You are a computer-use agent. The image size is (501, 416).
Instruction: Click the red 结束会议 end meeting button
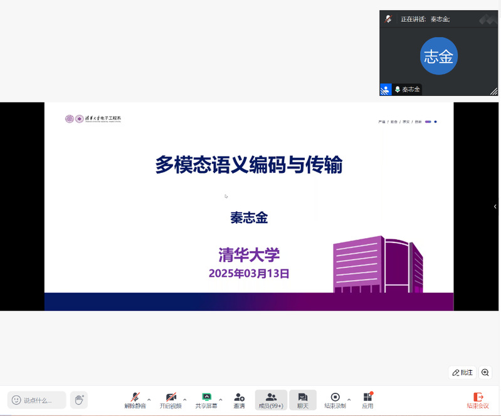coord(478,399)
